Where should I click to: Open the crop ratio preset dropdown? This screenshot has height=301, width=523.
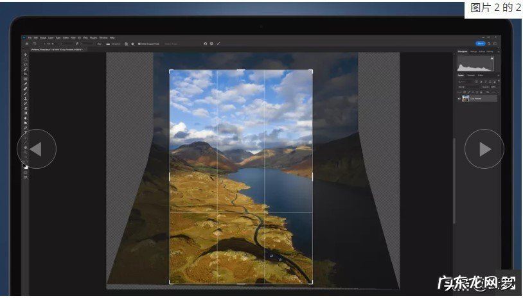coord(46,44)
